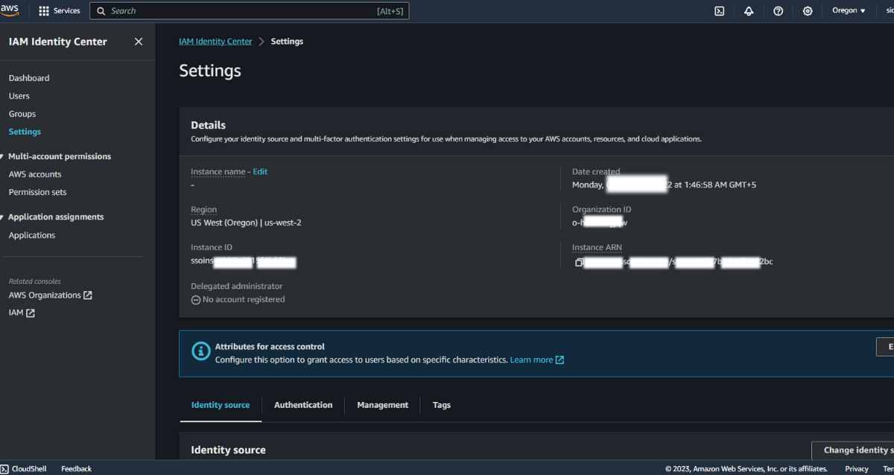This screenshot has height=475, width=894.
Task: Close the IAM Identity Center side panel
Action: point(139,42)
